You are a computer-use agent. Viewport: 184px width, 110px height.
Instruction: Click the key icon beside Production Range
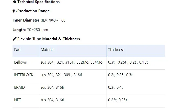14,11
